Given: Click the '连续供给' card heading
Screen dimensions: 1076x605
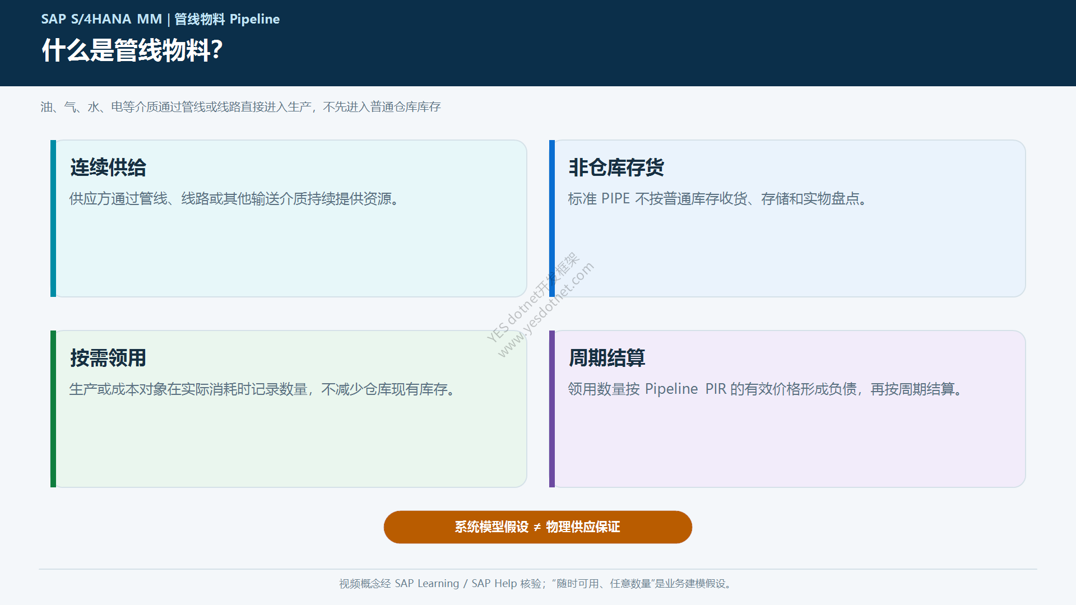Looking at the screenshot, I should (x=108, y=167).
